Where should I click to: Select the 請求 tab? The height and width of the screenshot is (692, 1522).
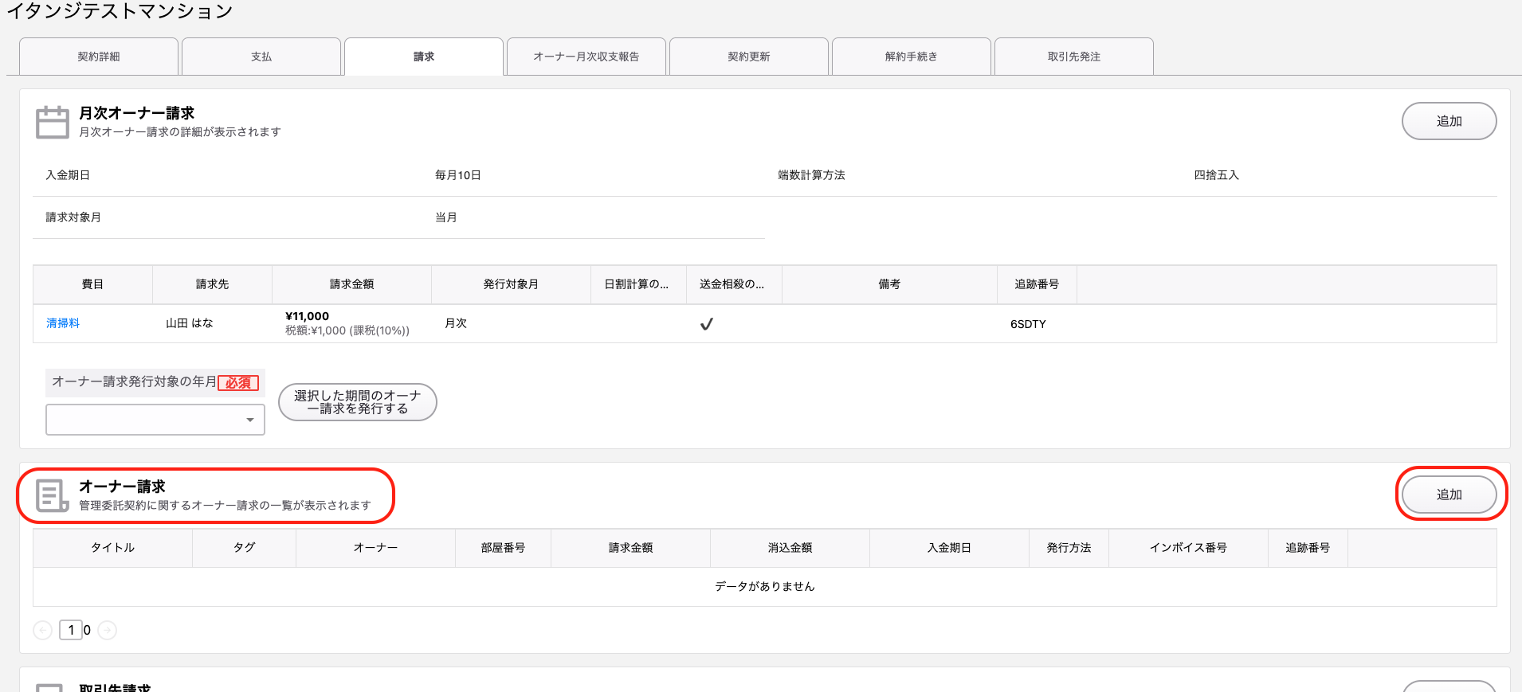coord(424,57)
